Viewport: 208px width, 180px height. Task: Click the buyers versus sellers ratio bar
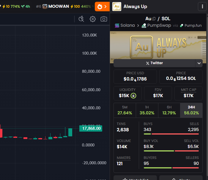171,168
